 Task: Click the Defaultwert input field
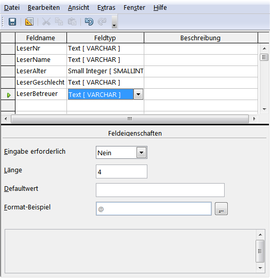pyautogui.click(x=160, y=190)
